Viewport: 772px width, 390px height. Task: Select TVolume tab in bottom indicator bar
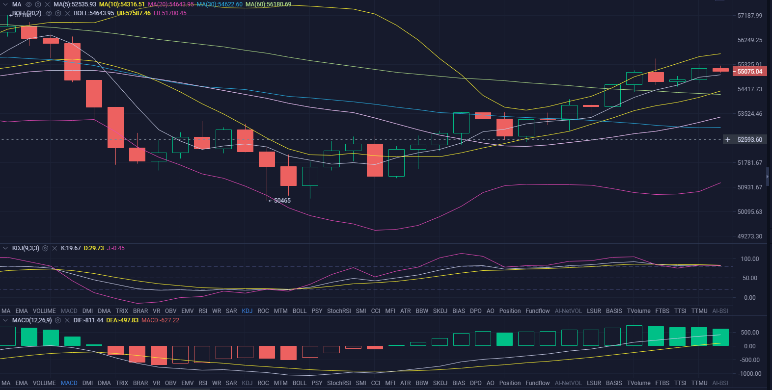click(x=638, y=383)
